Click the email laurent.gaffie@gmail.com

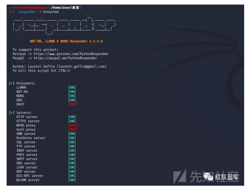(82, 66)
